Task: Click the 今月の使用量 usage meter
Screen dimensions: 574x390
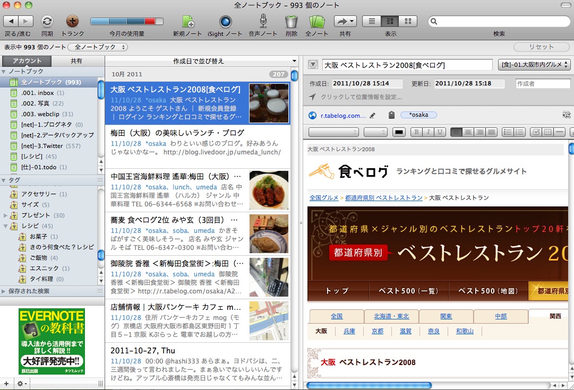Action: pos(127,21)
